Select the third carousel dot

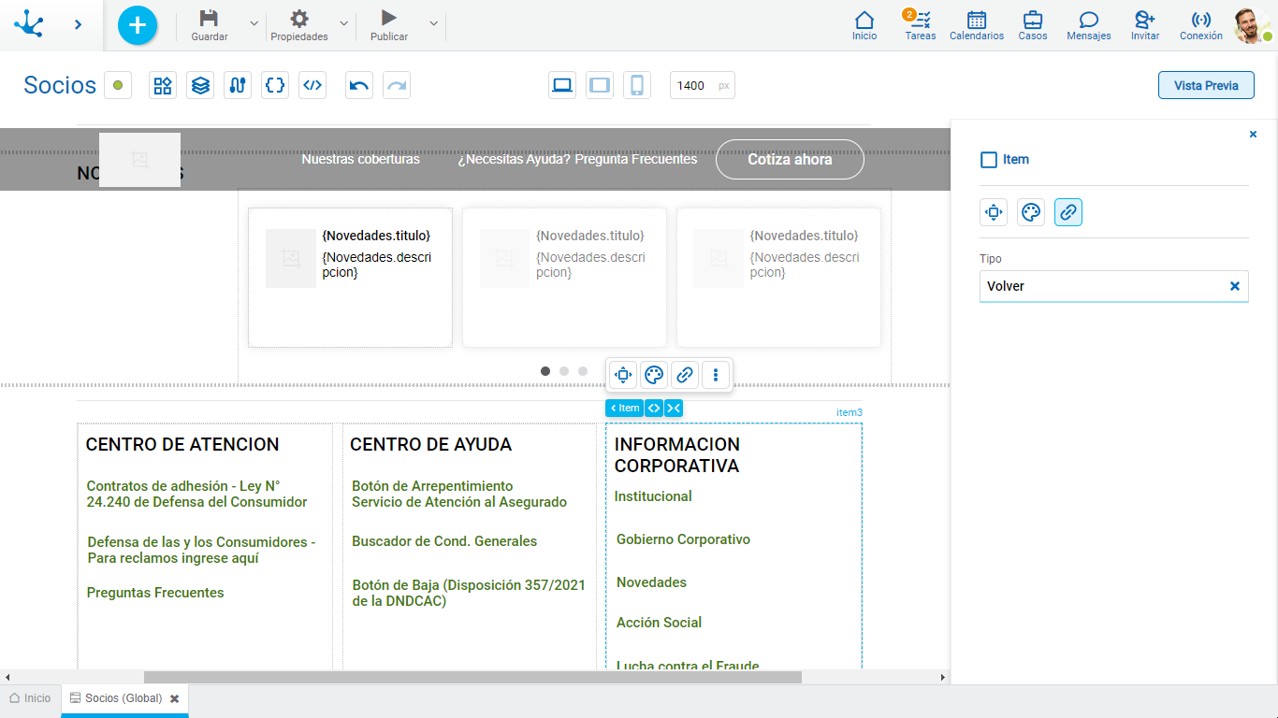pyautogui.click(x=583, y=371)
